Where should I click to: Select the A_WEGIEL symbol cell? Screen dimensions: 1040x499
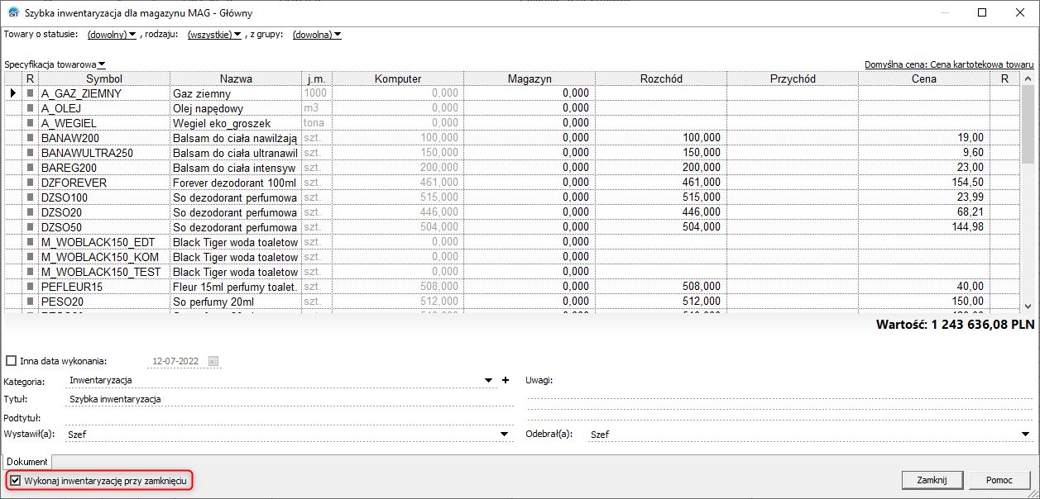pos(104,123)
